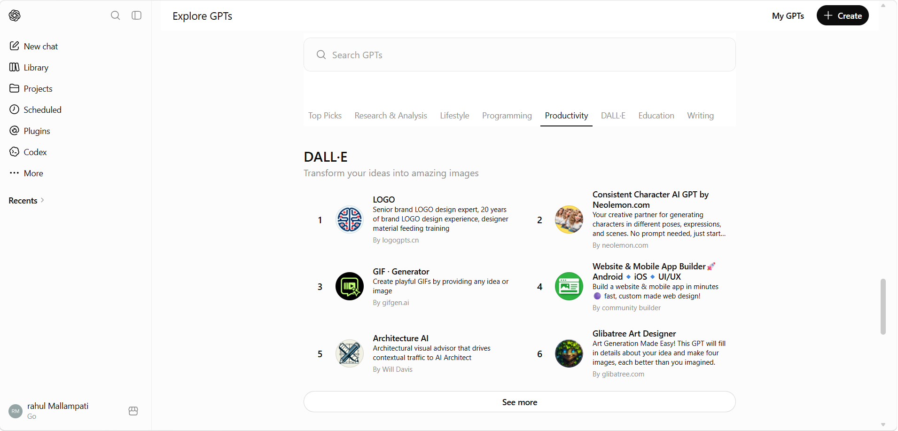This screenshot has height=431, width=898.
Task: Click the ChatGPT logo icon
Action: 15,16
